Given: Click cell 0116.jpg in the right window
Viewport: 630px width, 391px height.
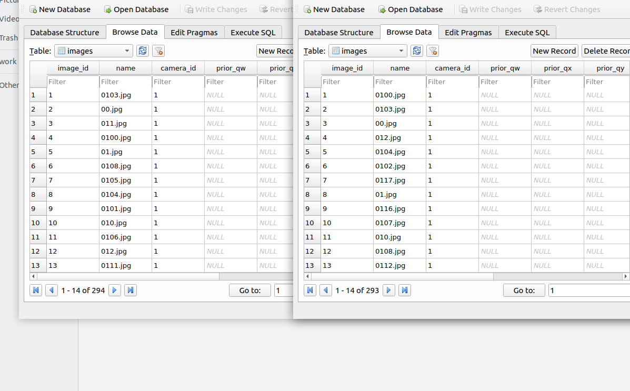Looking at the screenshot, I should click(400, 209).
